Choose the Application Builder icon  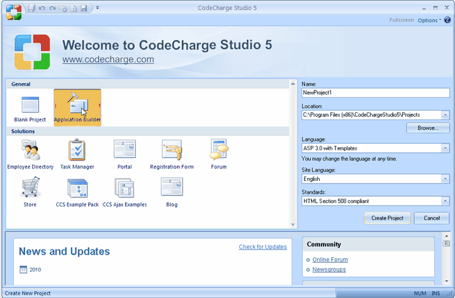(77, 106)
